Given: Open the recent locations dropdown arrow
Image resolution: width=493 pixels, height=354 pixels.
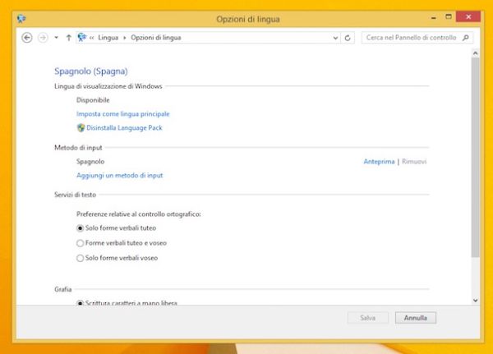Looking at the screenshot, I should pos(56,38).
